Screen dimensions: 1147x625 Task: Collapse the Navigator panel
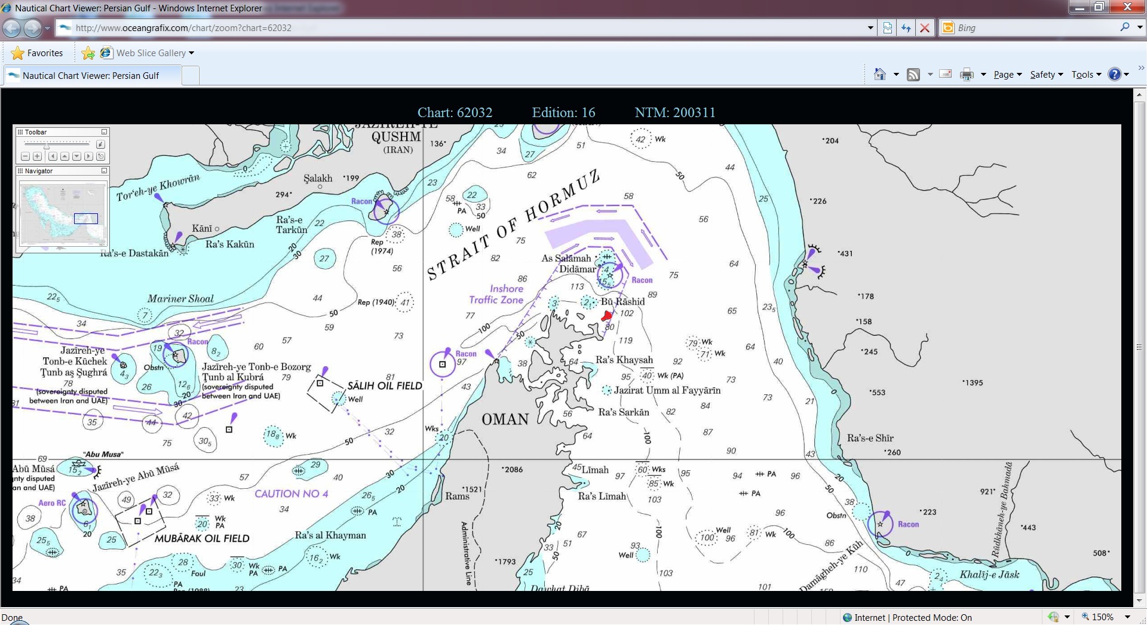click(x=104, y=171)
